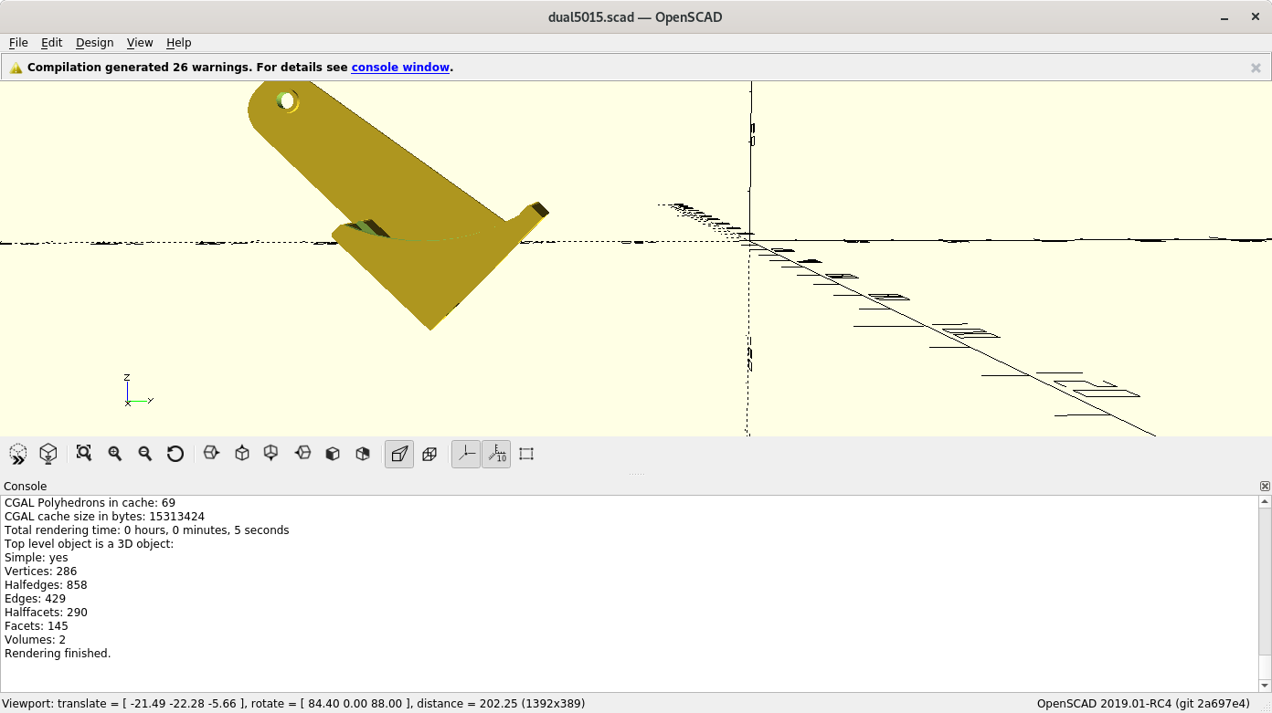Open the console window link
Screen dimensions: 1272x713
(400, 68)
